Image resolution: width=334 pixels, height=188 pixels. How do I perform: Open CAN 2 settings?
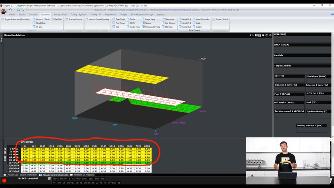(x=197, y=27)
